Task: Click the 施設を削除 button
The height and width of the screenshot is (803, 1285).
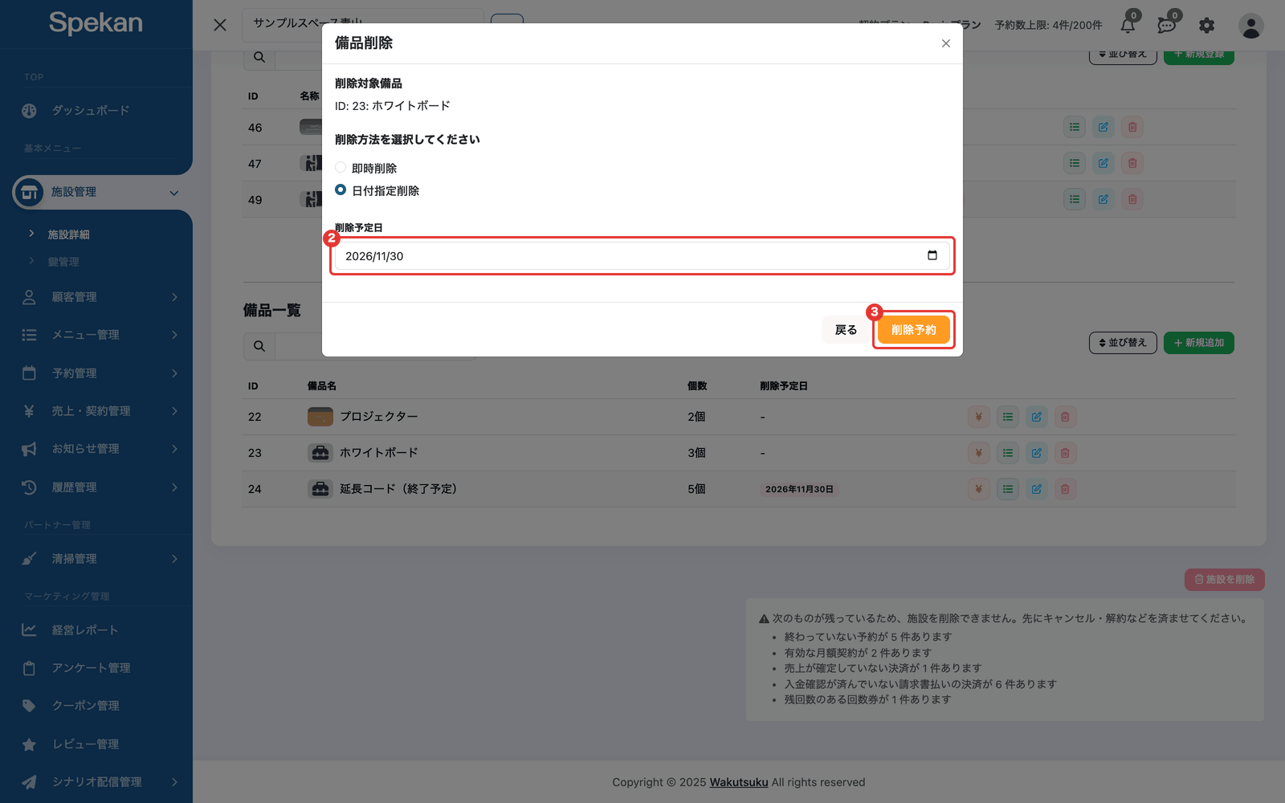Action: tap(1225, 580)
